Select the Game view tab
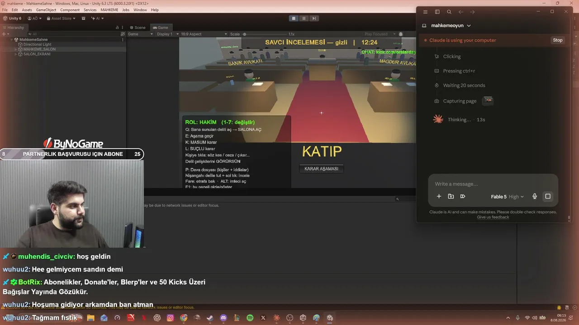 point(161,28)
